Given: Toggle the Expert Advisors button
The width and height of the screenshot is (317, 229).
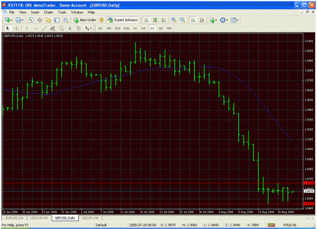Looking at the screenshot, I should pyautogui.click(x=123, y=20).
